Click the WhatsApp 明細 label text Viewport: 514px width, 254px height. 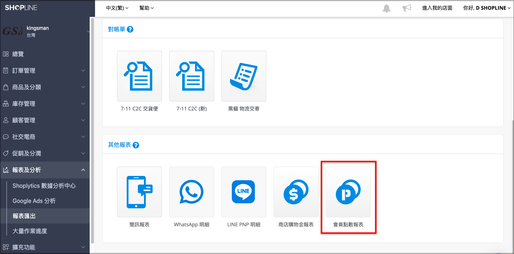click(x=191, y=224)
